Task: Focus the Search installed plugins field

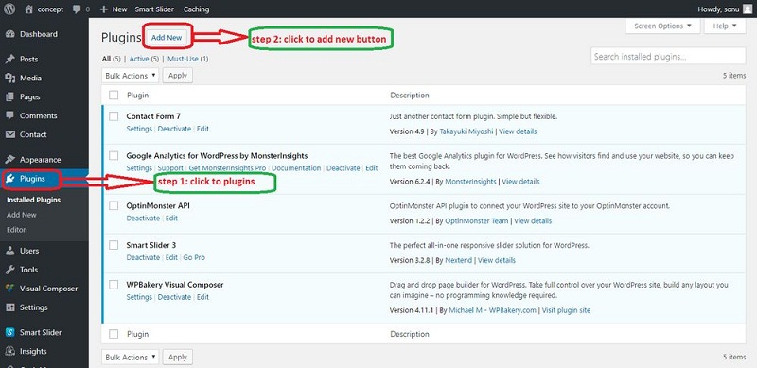Action: [668, 57]
